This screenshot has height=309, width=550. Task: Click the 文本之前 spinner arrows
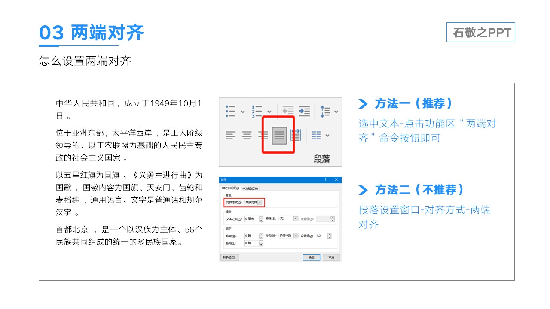(261, 219)
